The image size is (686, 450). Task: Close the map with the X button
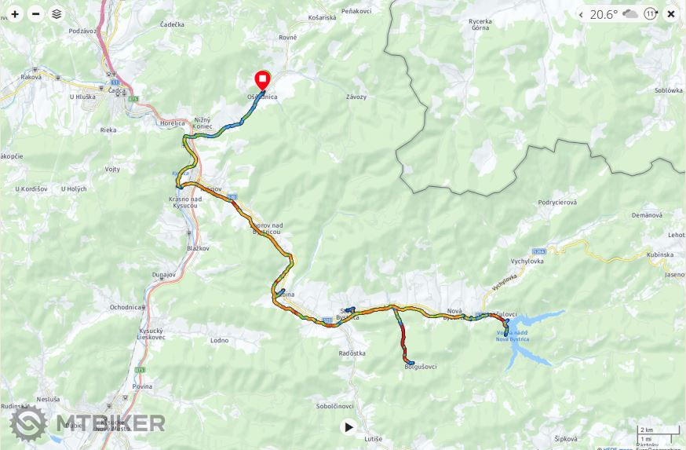(x=671, y=14)
